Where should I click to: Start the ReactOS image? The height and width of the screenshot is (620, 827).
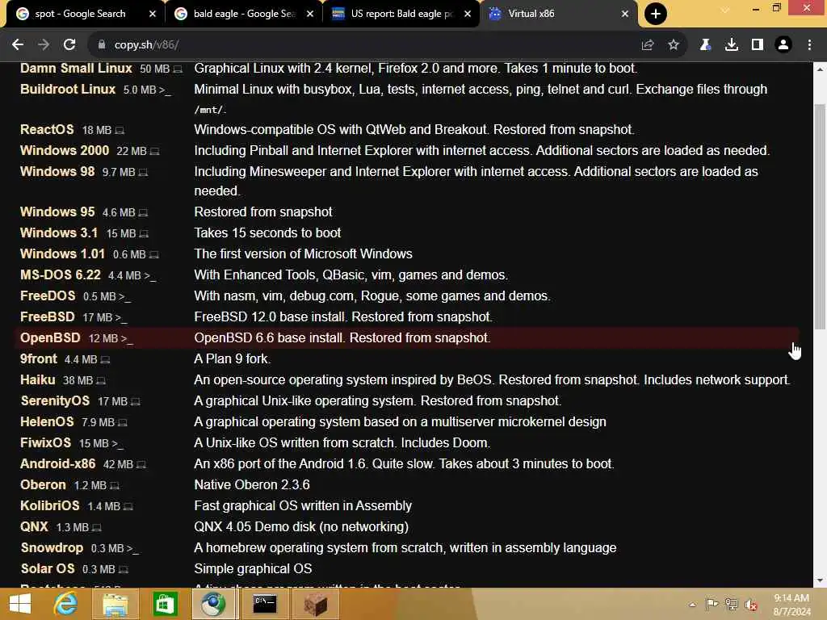pyautogui.click(x=47, y=130)
